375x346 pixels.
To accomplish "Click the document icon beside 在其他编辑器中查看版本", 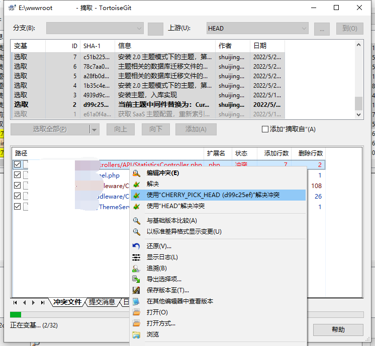I will tap(136, 301).
